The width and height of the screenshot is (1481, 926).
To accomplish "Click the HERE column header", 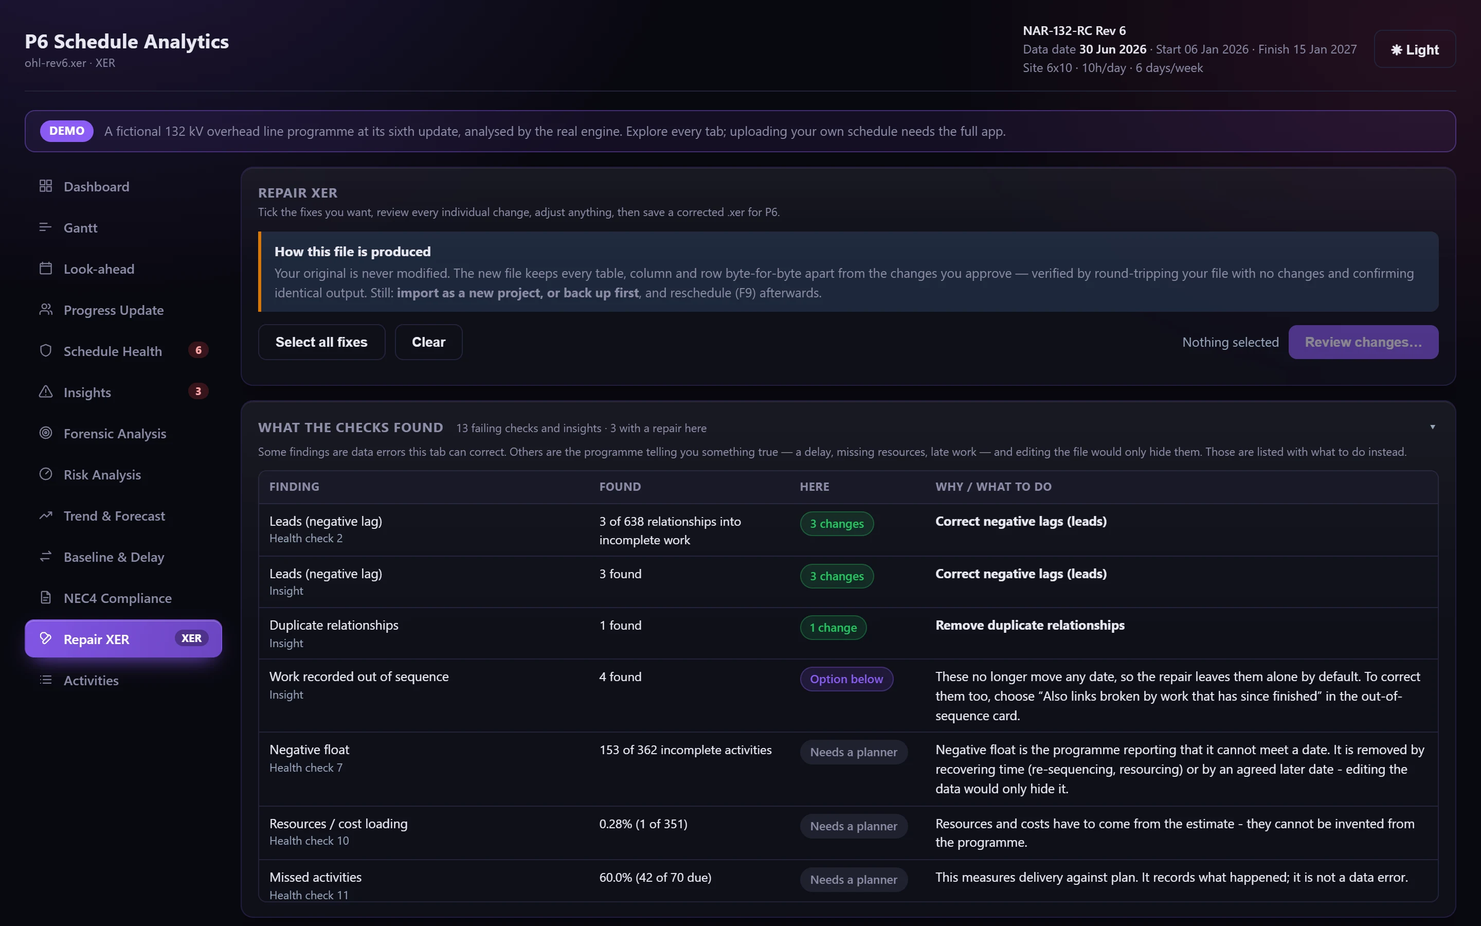I will pyautogui.click(x=814, y=486).
